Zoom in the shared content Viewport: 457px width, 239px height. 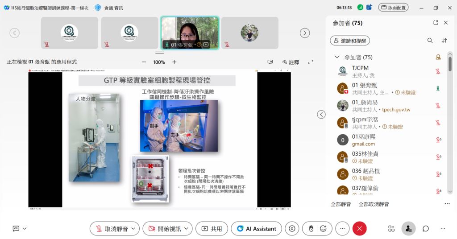click(x=174, y=62)
